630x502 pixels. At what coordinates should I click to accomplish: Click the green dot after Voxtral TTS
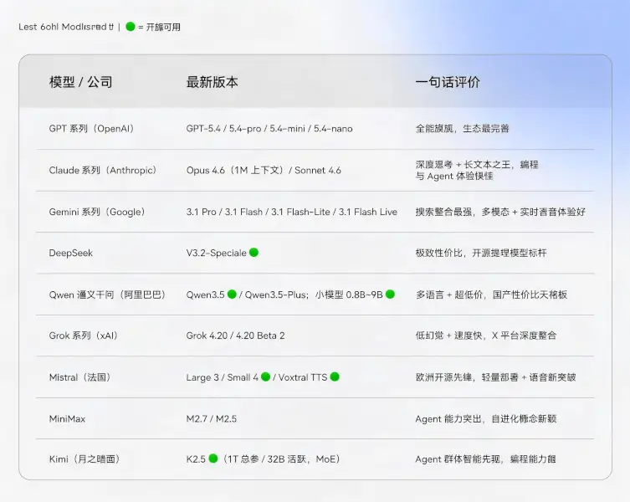(335, 376)
